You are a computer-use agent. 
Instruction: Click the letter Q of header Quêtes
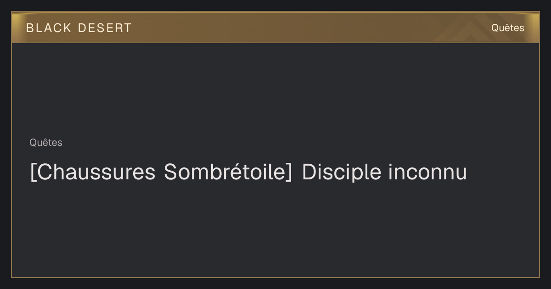495,28
